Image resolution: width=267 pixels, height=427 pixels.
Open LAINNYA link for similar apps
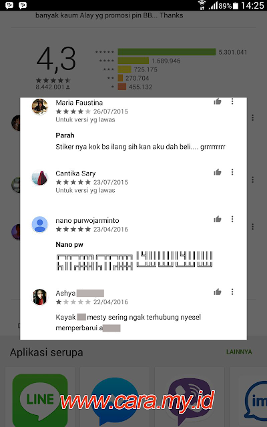click(x=239, y=352)
